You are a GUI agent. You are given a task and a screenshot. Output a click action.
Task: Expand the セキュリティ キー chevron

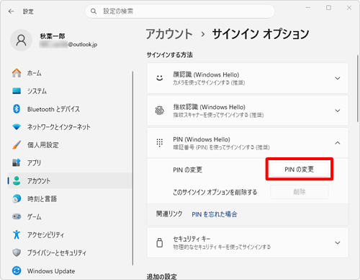(338, 242)
